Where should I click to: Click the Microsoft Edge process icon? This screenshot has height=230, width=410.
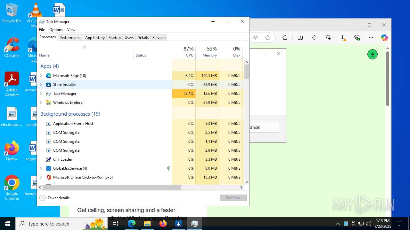[49, 76]
